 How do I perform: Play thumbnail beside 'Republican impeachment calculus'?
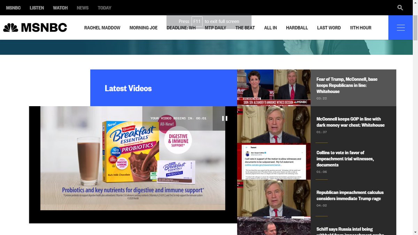point(274,198)
